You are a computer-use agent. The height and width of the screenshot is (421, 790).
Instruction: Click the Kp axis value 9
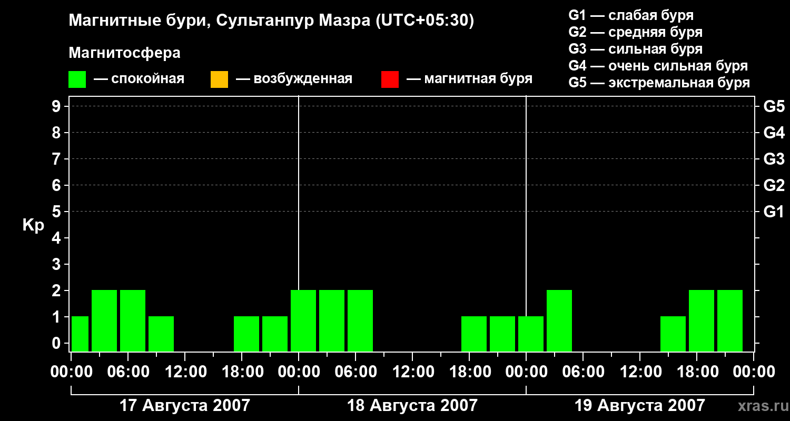(57, 106)
